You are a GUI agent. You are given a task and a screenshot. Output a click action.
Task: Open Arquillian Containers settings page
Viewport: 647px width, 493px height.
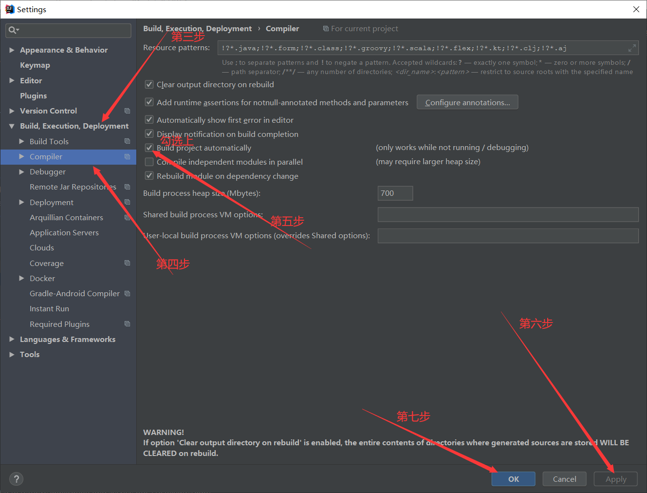click(x=66, y=218)
